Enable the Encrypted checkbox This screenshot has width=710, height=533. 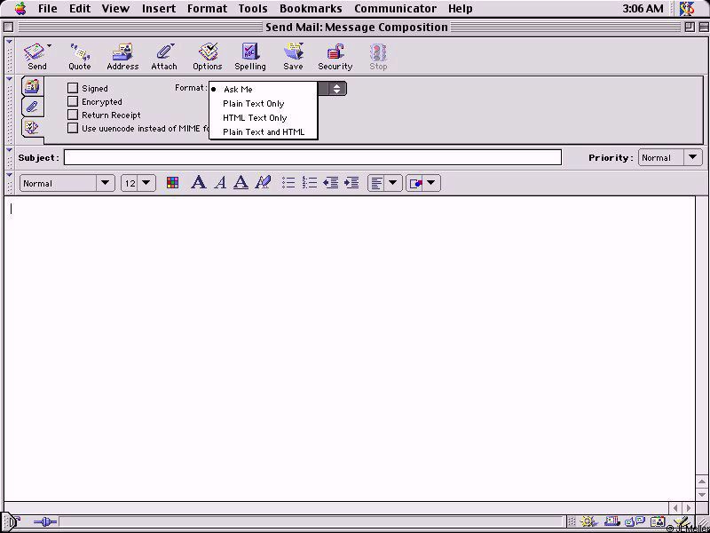(73, 101)
